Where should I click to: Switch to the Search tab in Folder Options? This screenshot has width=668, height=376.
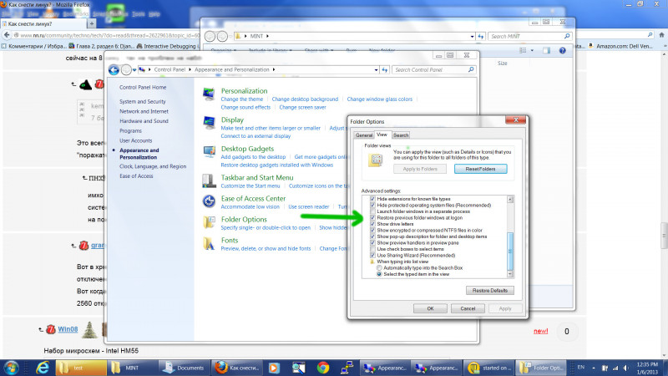[x=401, y=135]
